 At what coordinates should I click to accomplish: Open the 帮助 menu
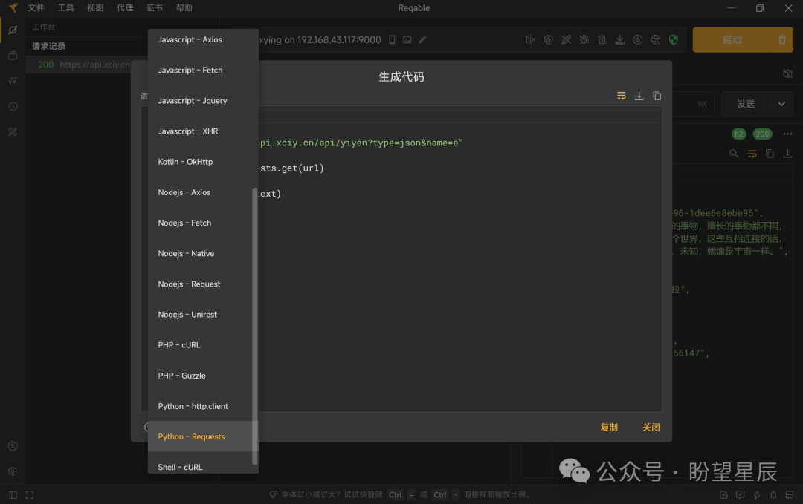tap(184, 7)
